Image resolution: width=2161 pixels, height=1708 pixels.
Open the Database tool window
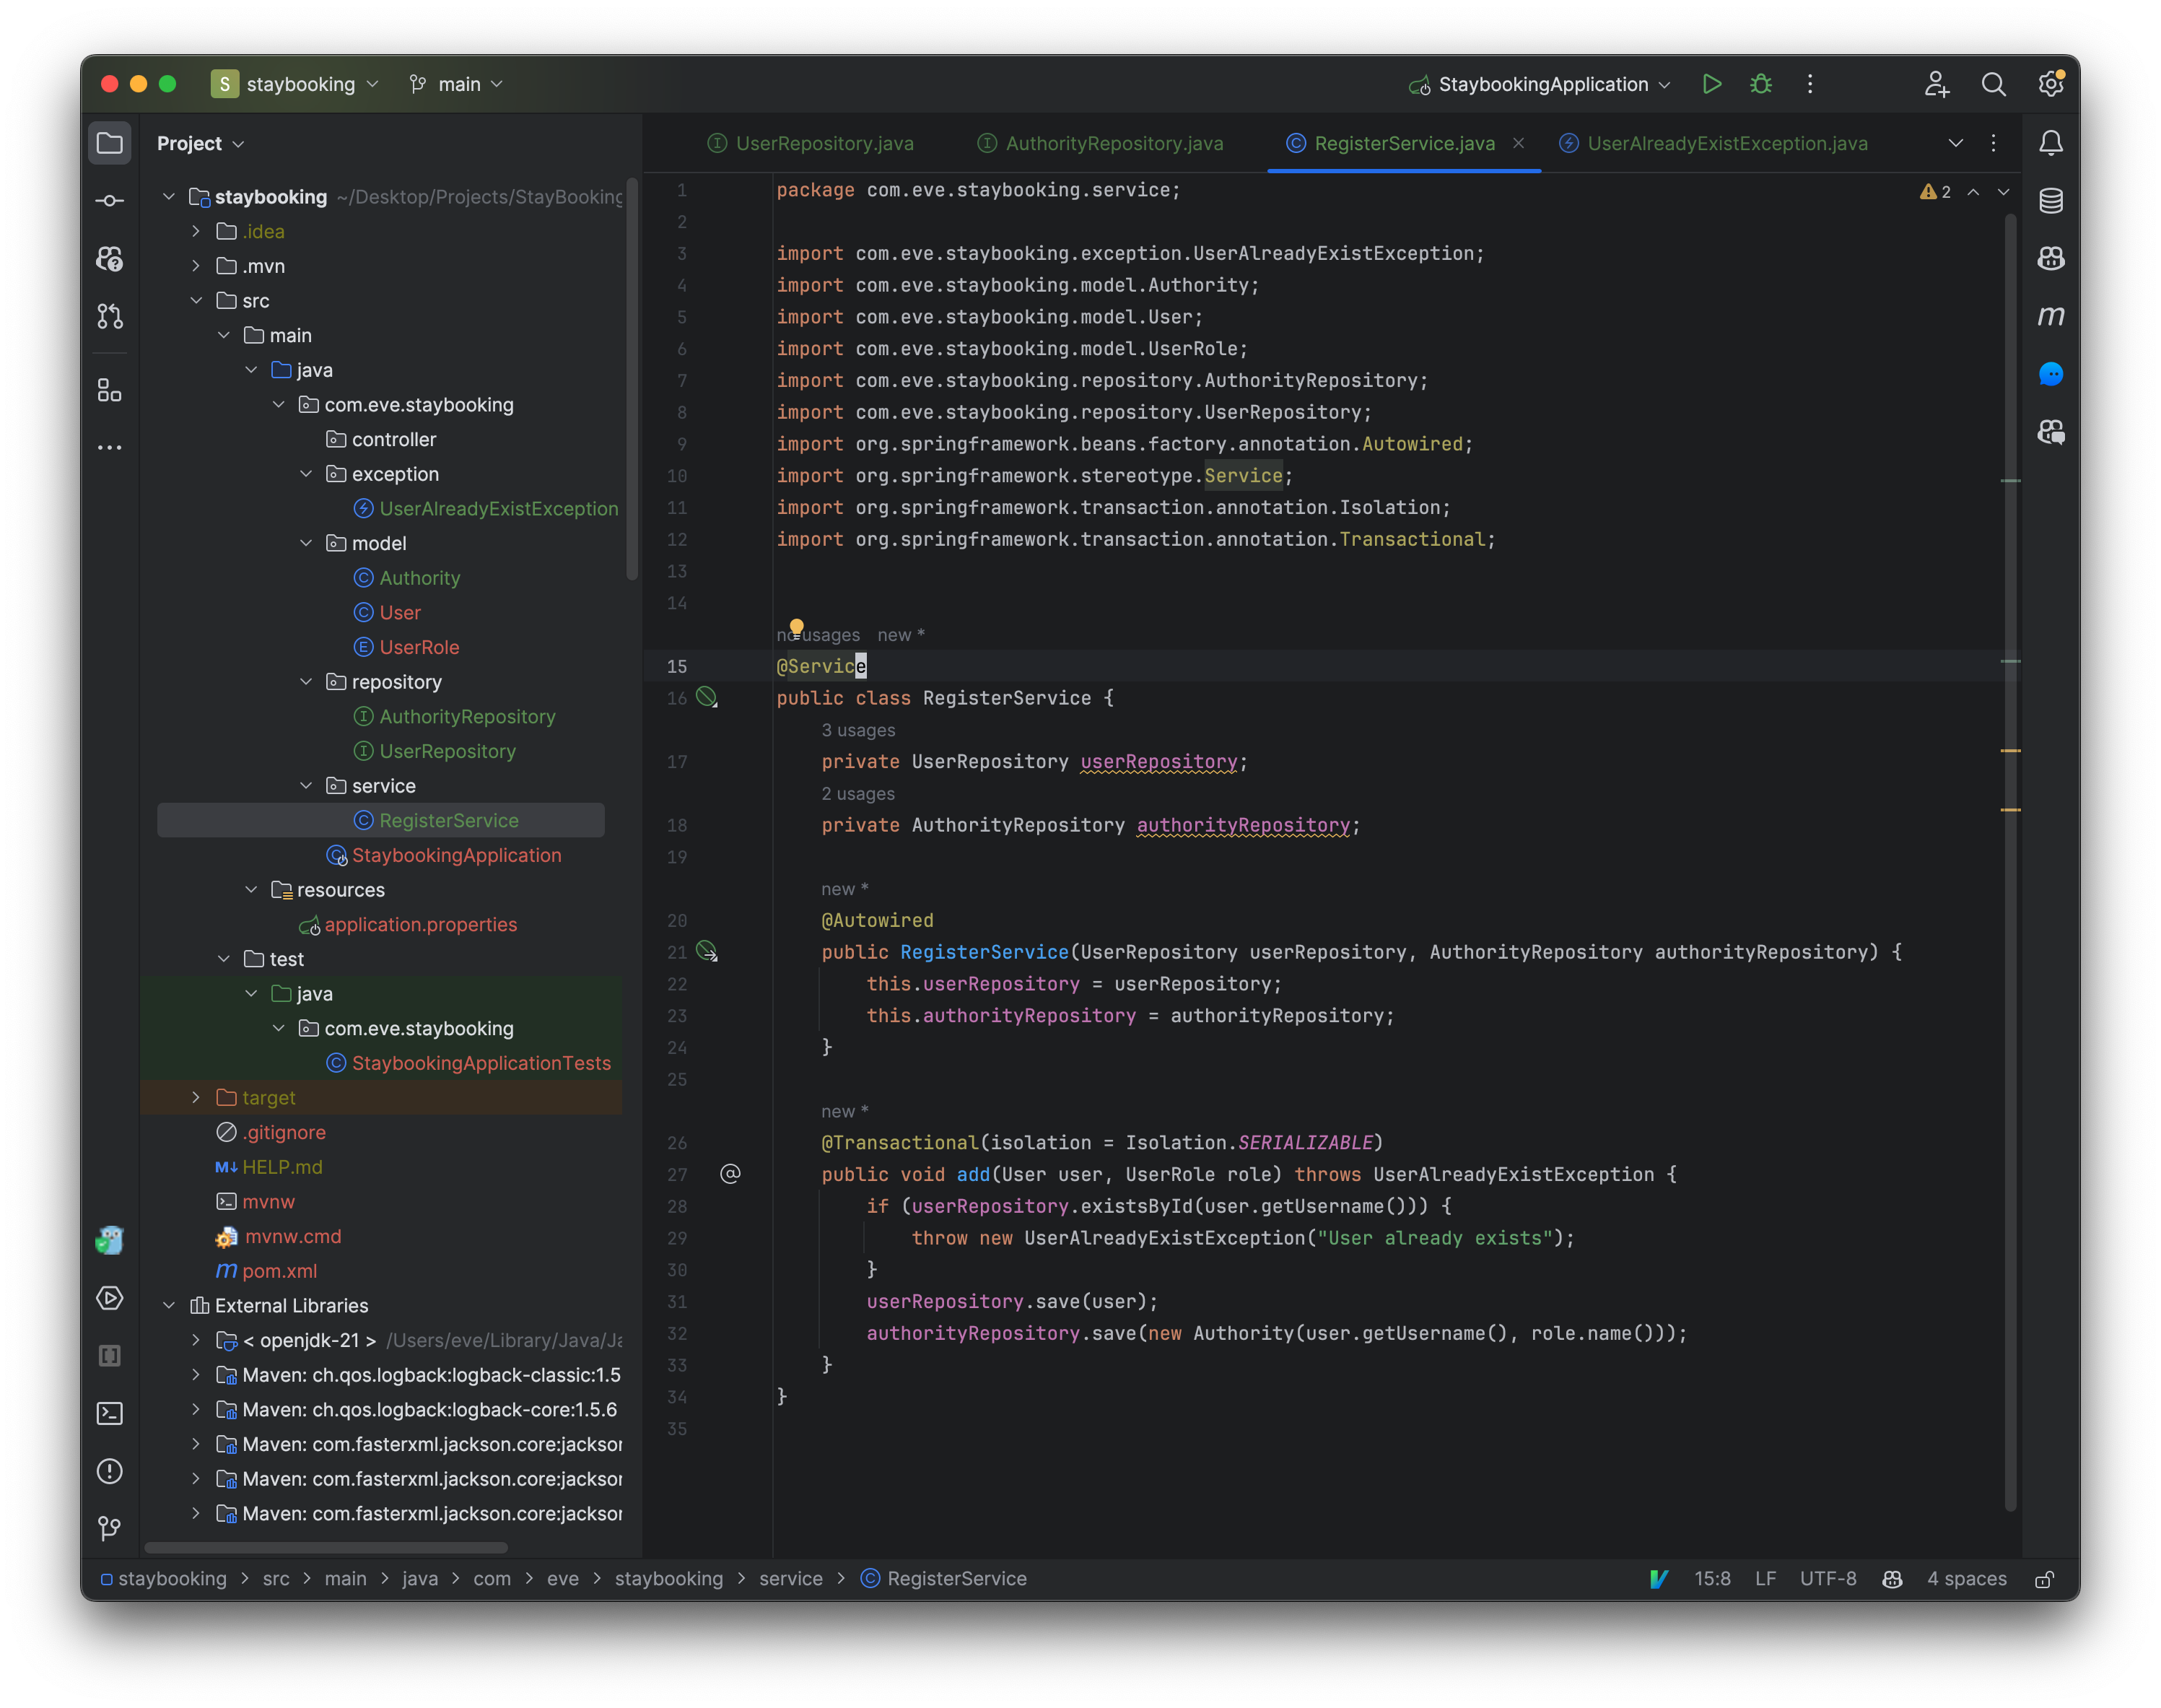(2051, 201)
